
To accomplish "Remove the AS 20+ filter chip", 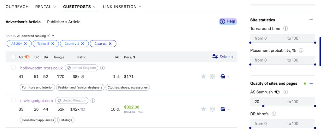I will [26, 44].
